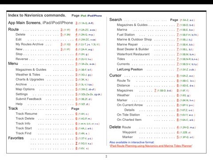Open the 'iPad Route Planning using Navionics' link

coord(151,146)
